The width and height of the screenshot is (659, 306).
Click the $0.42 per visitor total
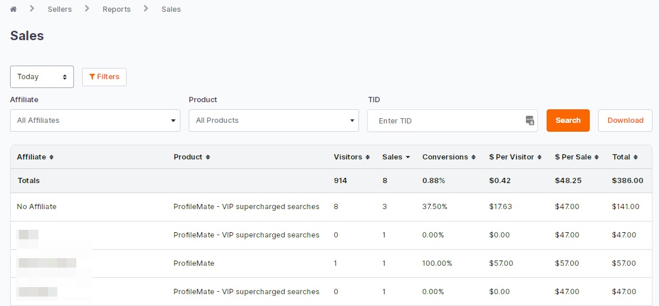click(499, 181)
